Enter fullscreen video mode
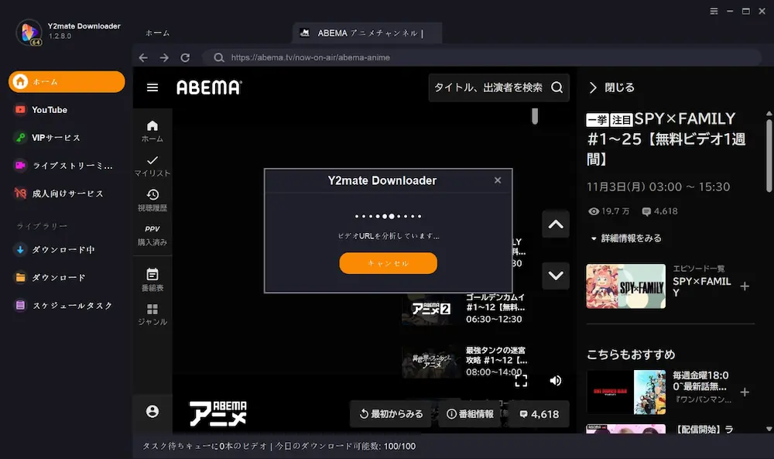774x459 pixels. pos(521,380)
